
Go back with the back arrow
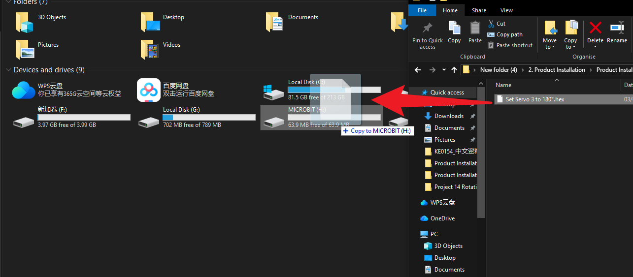[418, 70]
